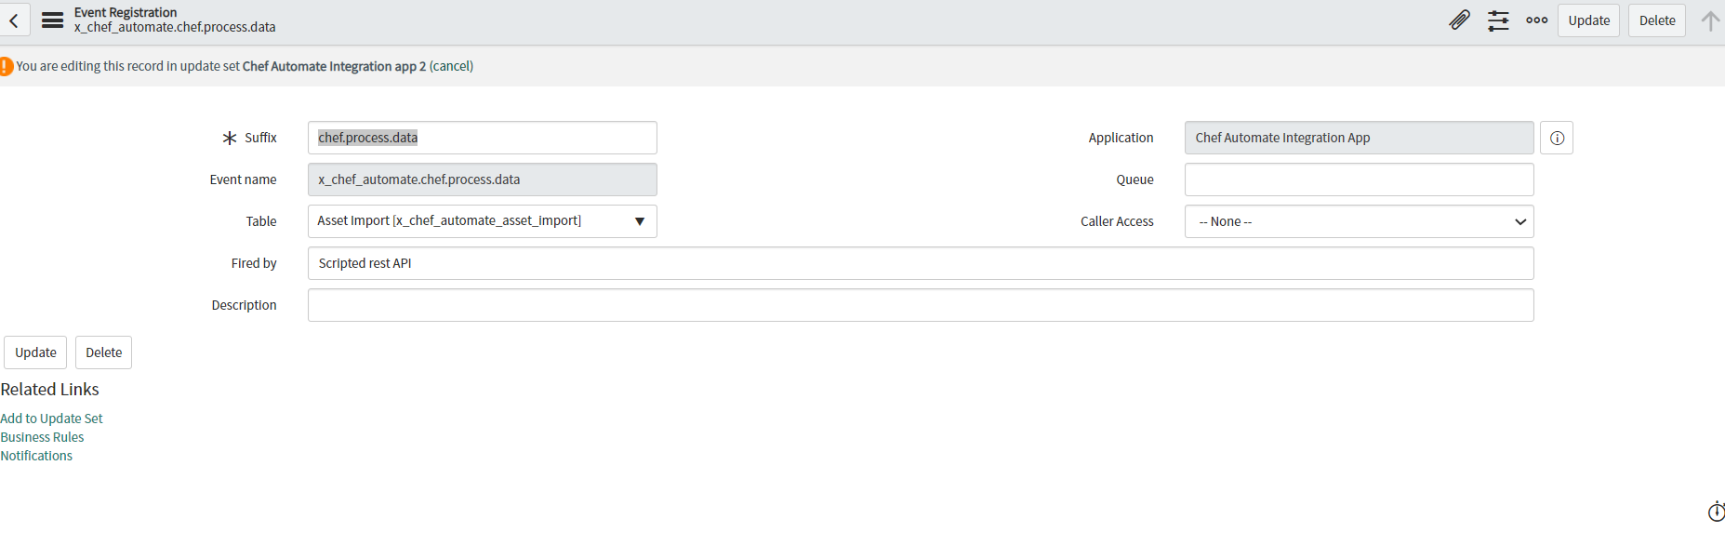This screenshot has height=545, width=1725.
Task: Open the personalize form sliders icon
Action: (x=1498, y=20)
